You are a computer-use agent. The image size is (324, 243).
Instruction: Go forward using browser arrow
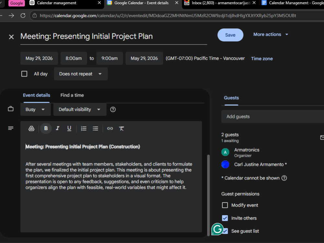[x=11, y=16]
